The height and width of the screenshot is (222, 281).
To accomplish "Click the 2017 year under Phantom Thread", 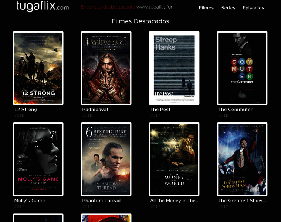I will 87,206.
